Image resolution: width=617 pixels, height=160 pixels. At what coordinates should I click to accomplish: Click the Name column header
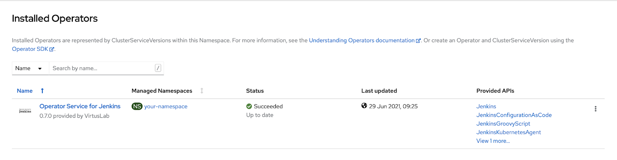[x=25, y=91]
